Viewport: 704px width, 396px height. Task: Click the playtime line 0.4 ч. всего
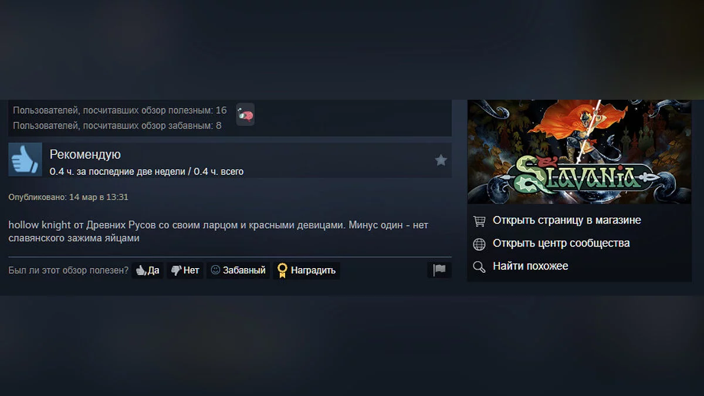pos(147,171)
